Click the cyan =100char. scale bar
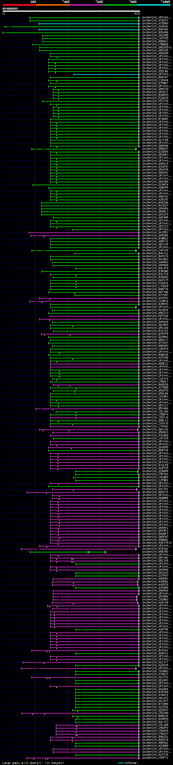The image size is (173, 765). 121,763
